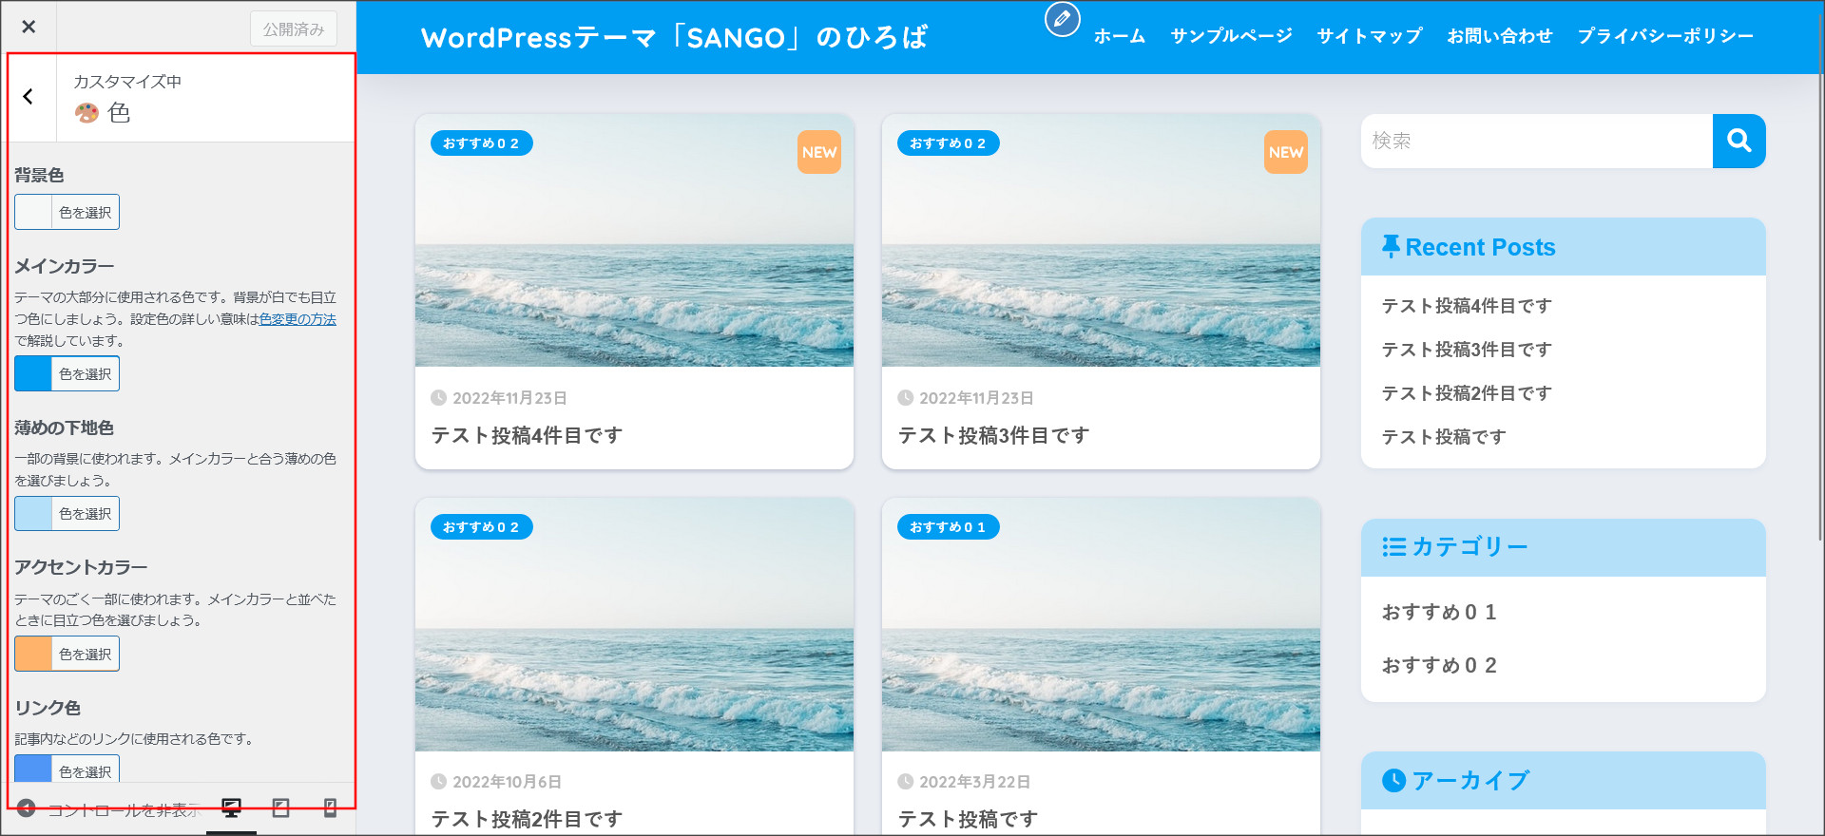Follow the 色変更の方法 link

298,319
